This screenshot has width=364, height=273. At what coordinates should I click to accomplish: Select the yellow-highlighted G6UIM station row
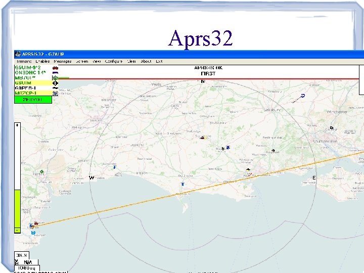(33, 83)
